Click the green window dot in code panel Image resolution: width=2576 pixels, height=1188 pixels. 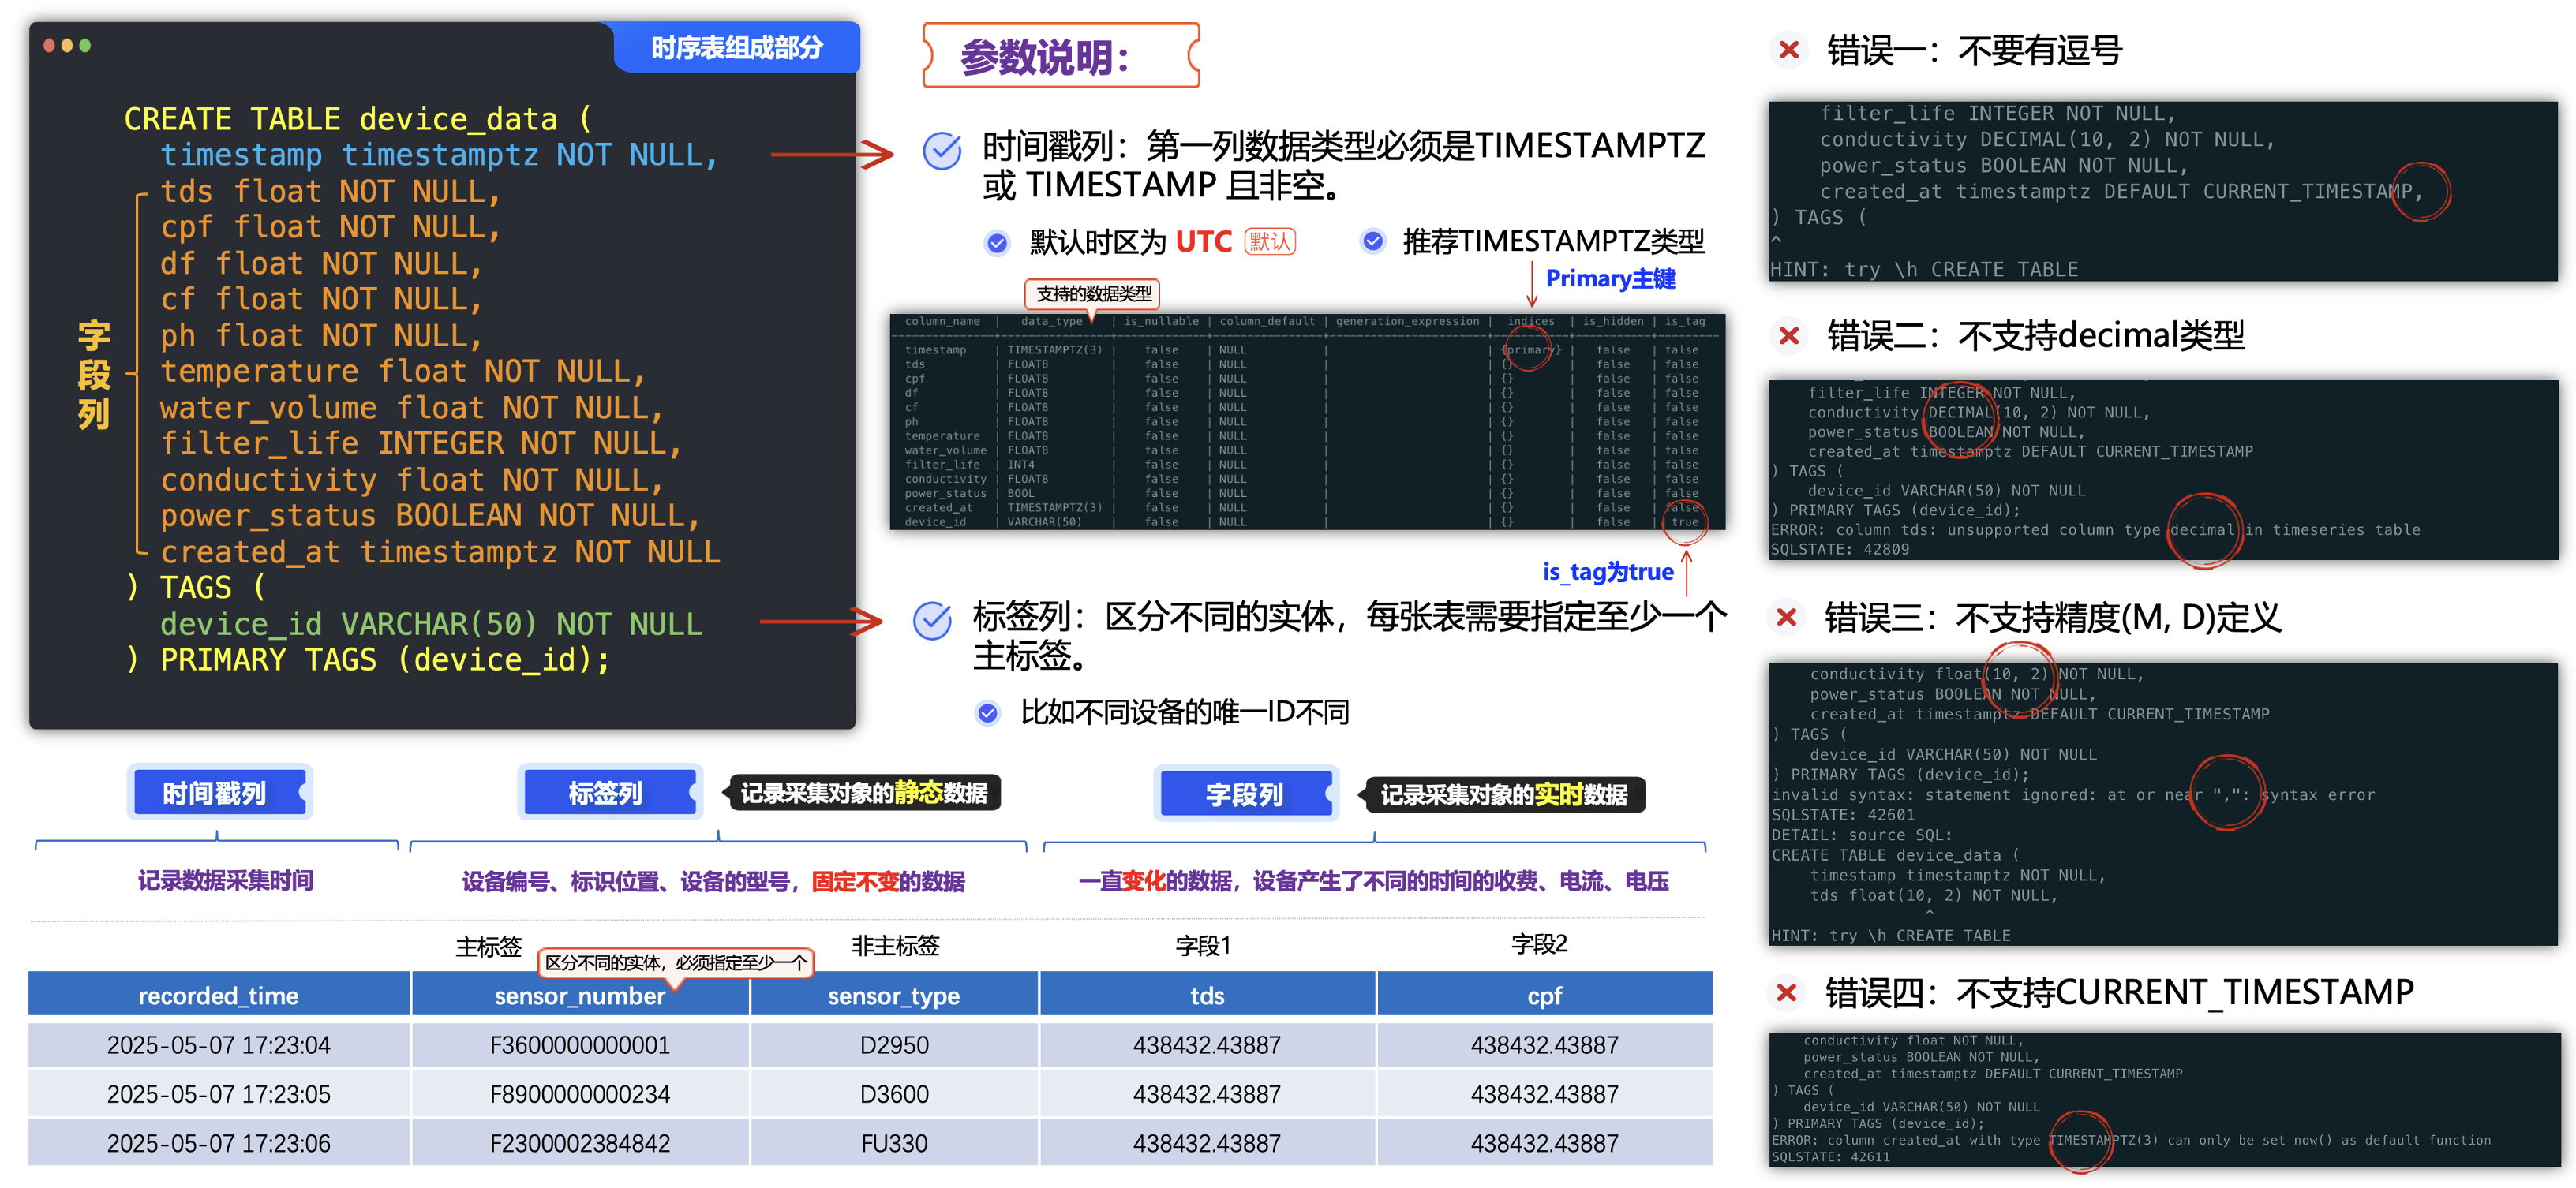85,45
